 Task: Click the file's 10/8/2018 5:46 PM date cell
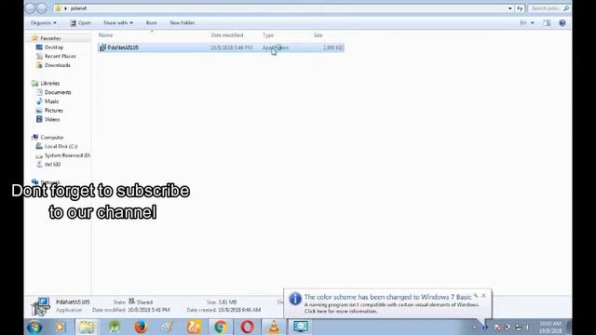tap(232, 47)
